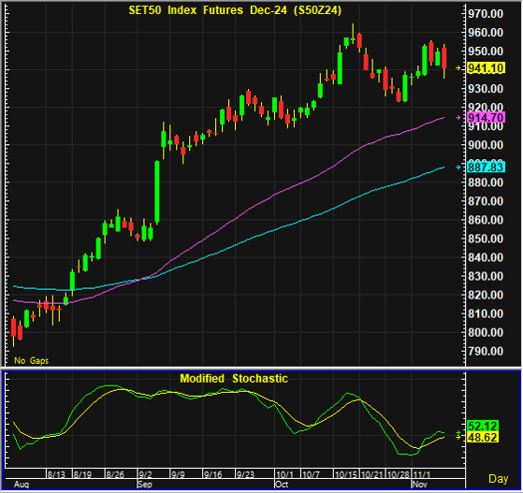
Task: Click the magenta 914.70 moving average label
Action: tap(486, 118)
